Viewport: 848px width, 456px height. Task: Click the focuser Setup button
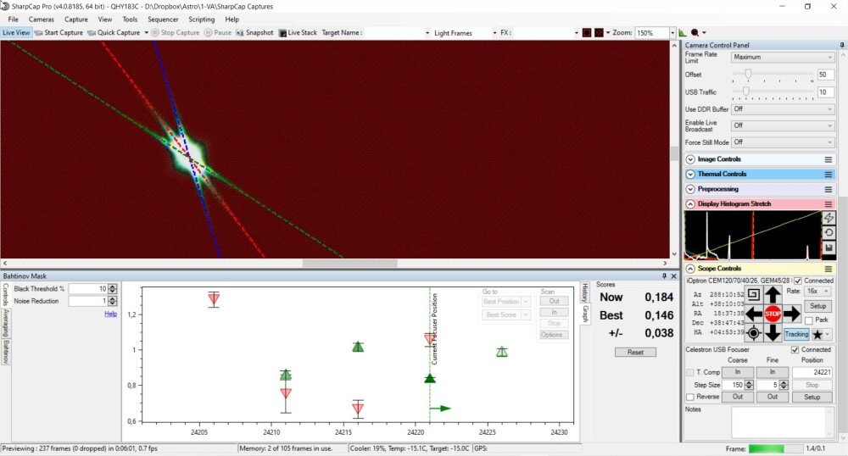[812, 398]
